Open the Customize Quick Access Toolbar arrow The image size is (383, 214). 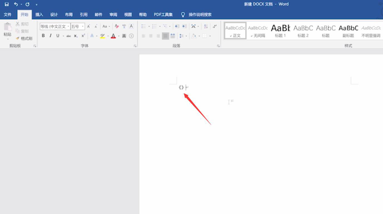[x=37, y=5]
